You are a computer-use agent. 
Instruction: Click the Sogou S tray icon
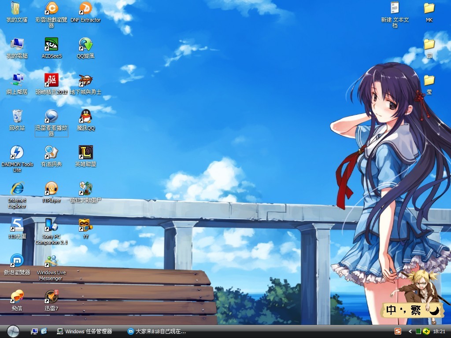click(x=398, y=331)
